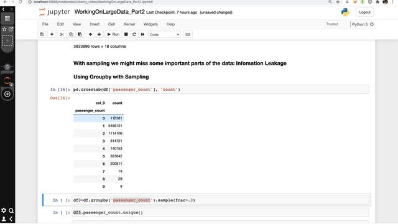This screenshot has width=398, height=224.
Task: Click count value 1114106 in table
Action: (115, 133)
